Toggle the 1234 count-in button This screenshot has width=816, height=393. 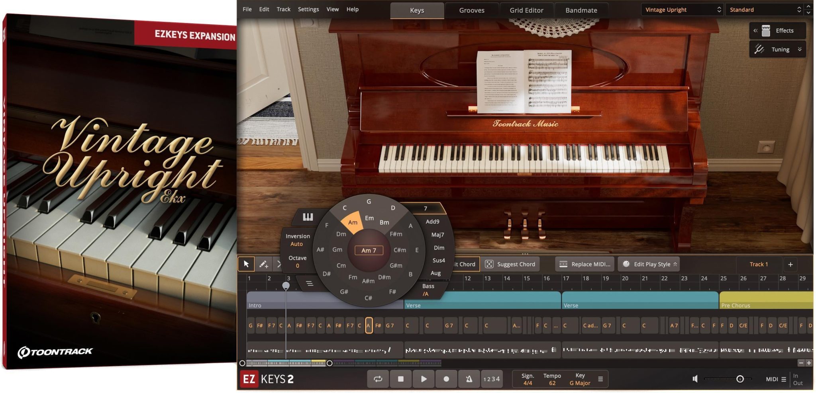pos(491,379)
